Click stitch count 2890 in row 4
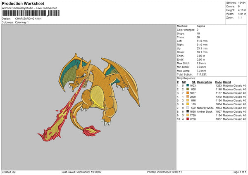Screen dimensions: 248x175 [x=193, y=97]
